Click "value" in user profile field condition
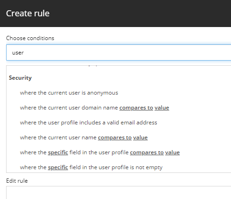Screen dimensions: 231x199 pyautogui.click(x=172, y=152)
